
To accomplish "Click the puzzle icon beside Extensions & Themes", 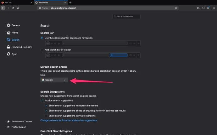I will [8, 121].
